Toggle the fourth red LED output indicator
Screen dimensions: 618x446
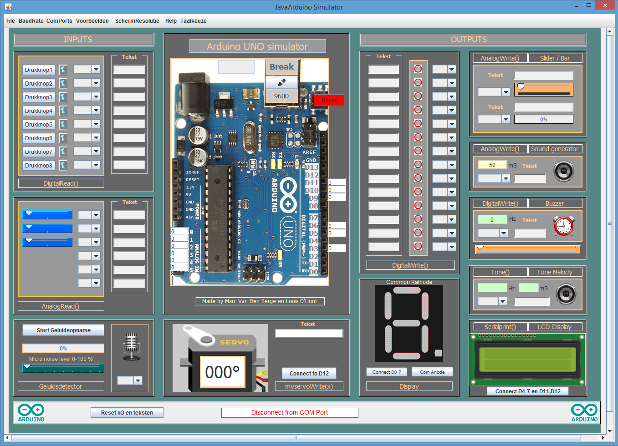[x=418, y=110]
